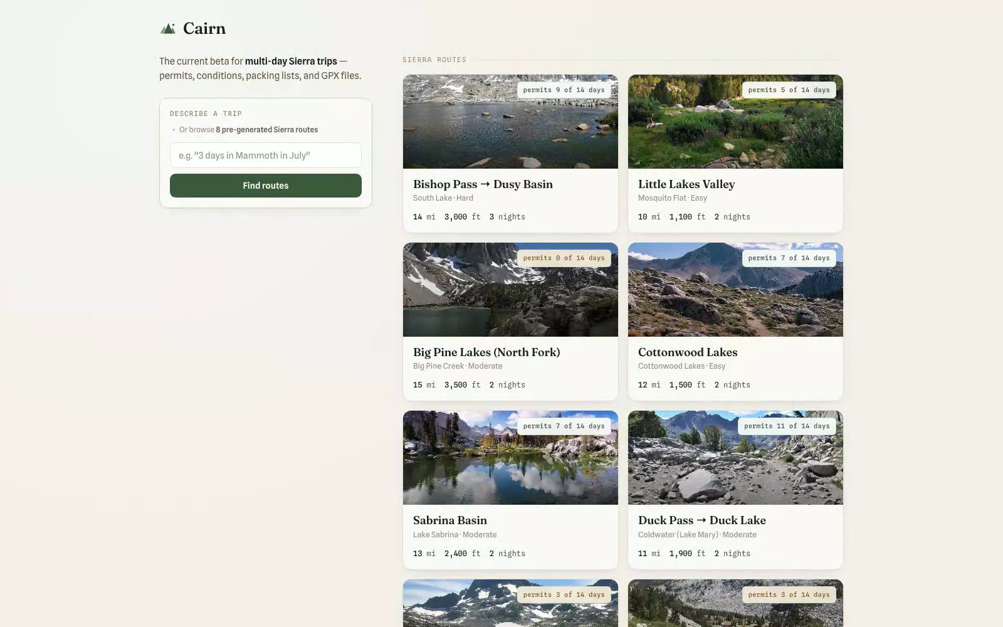Viewport: 1003px width, 627px height.
Task: Click the '14 mi' distance stat
Action: 424,217
